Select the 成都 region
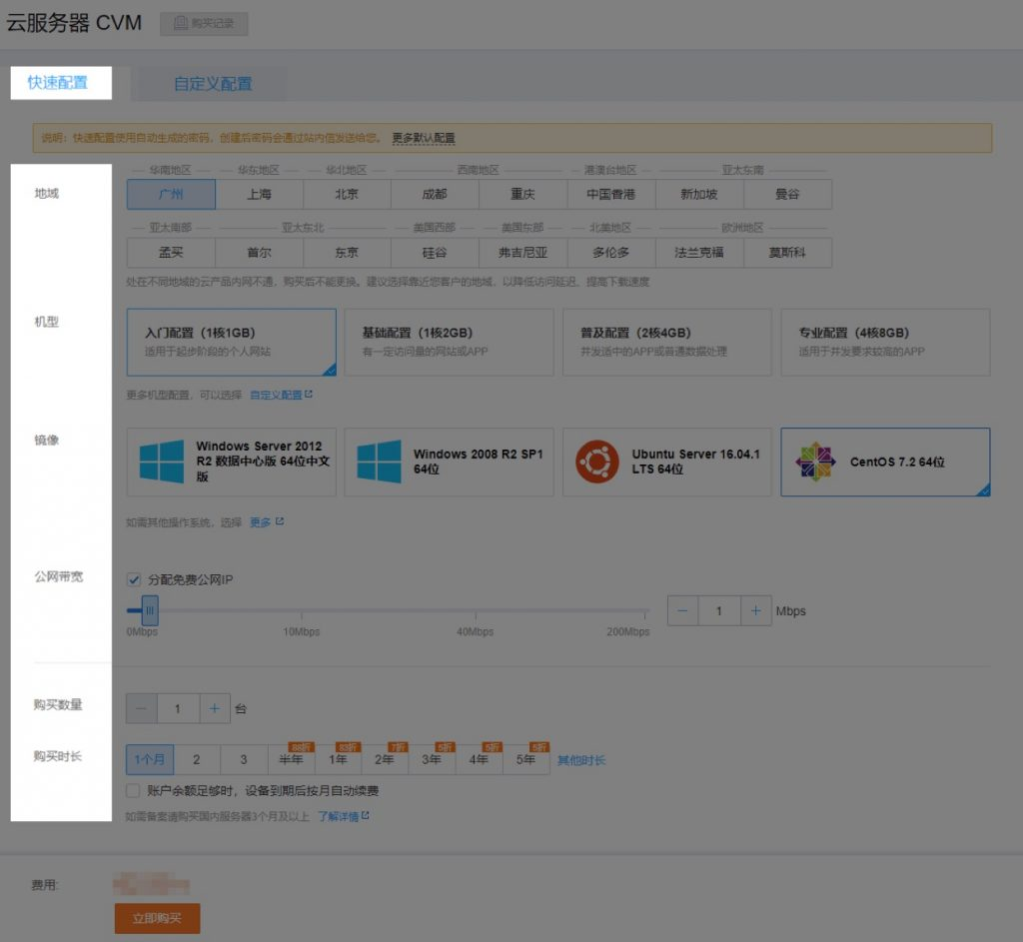This screenshot has width=1023, height=942. pos(436,195)
